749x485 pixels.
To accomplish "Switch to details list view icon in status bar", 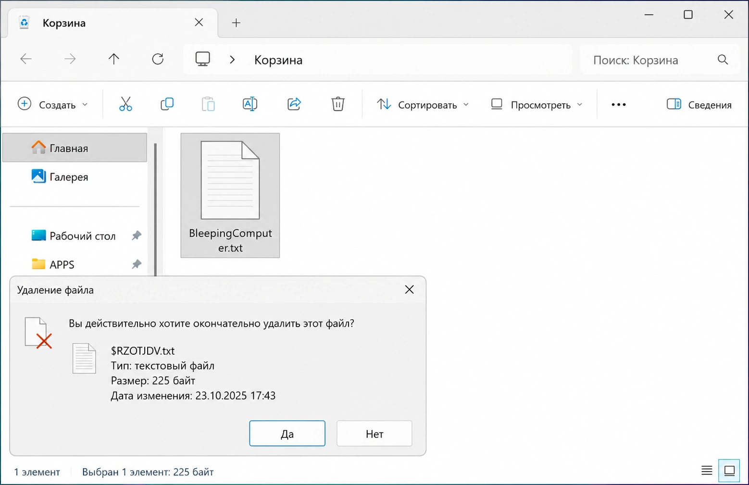I will point(707,471).
